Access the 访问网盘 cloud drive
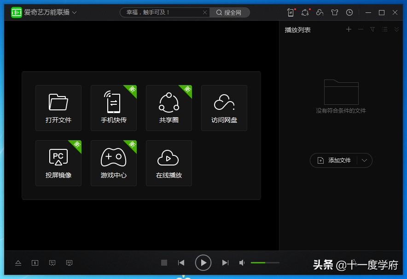Screen dimensions: 407x279 [x=224, y=108]
